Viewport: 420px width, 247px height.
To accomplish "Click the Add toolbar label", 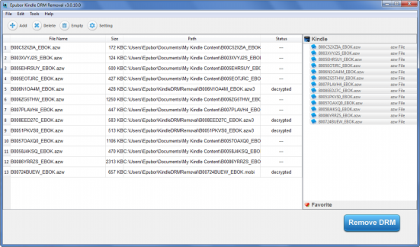I will pyautogui.click(x=23, y=26).
